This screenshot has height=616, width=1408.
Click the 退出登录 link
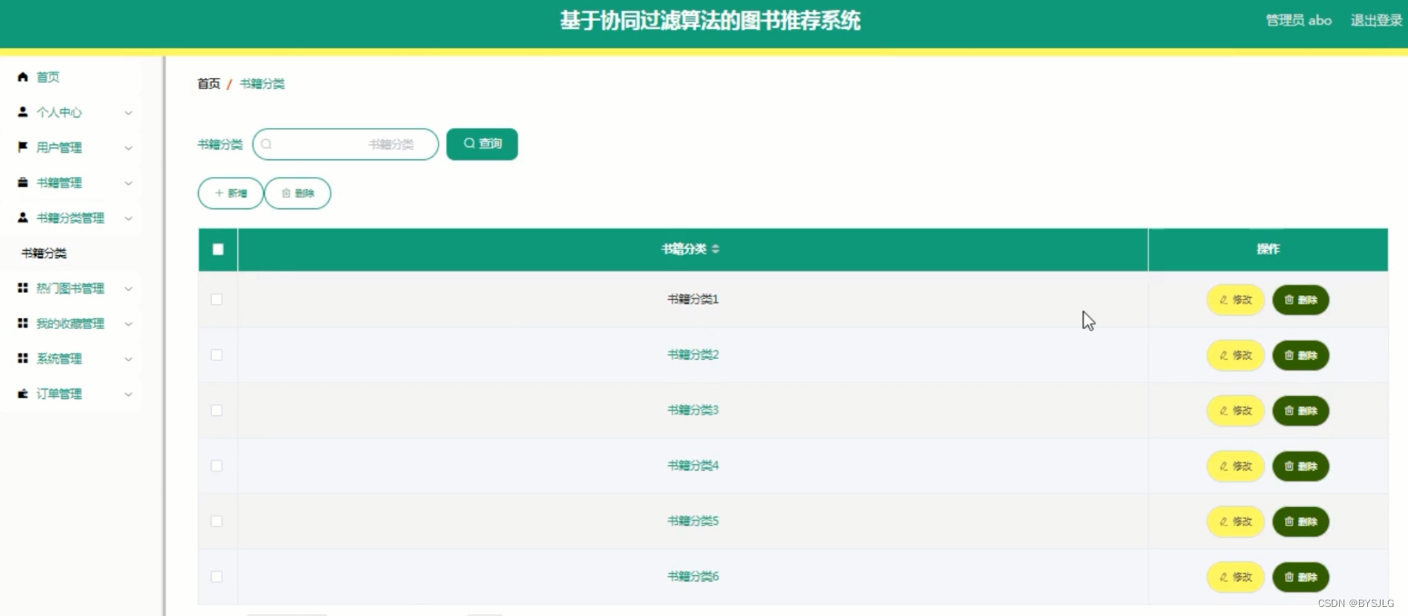1375,20
